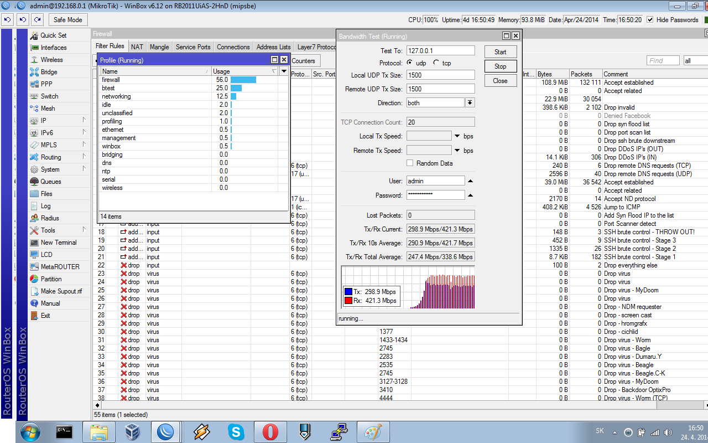Open Paint from the taskbar
Screen dimensions: 708x443
click(x=373, y=431)
